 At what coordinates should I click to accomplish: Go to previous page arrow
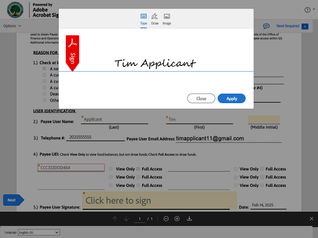(115, 219)
